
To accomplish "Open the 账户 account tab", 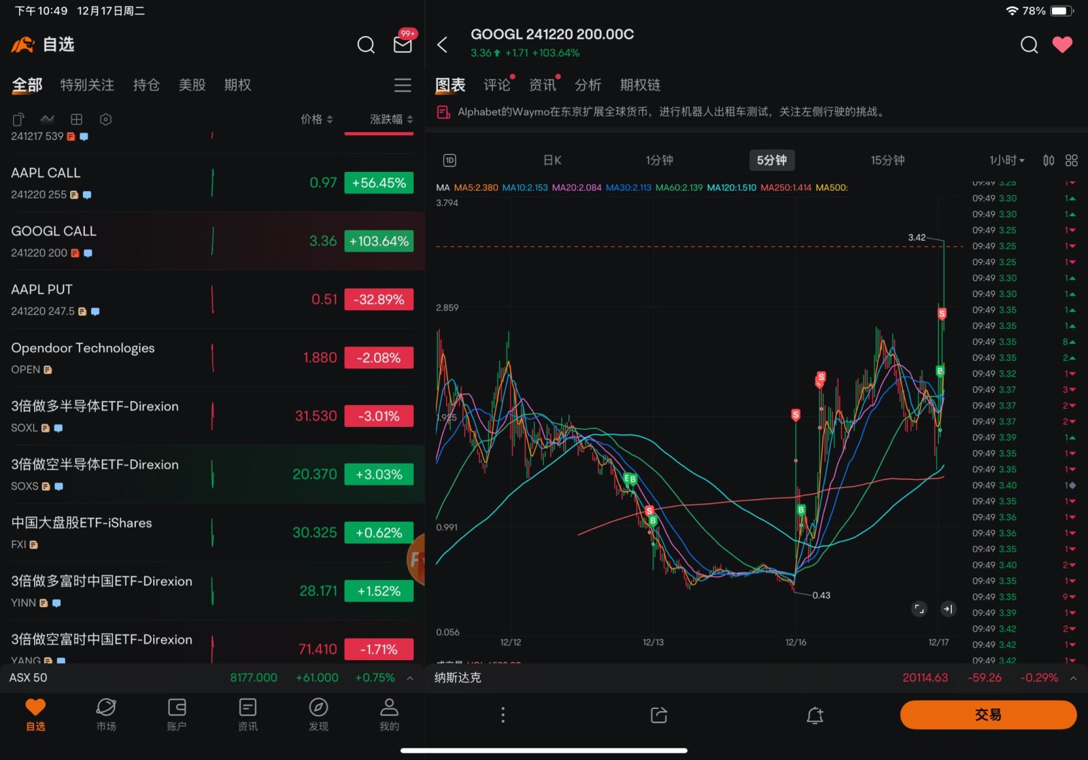I will pyautogui.click(x=177, y=714).
